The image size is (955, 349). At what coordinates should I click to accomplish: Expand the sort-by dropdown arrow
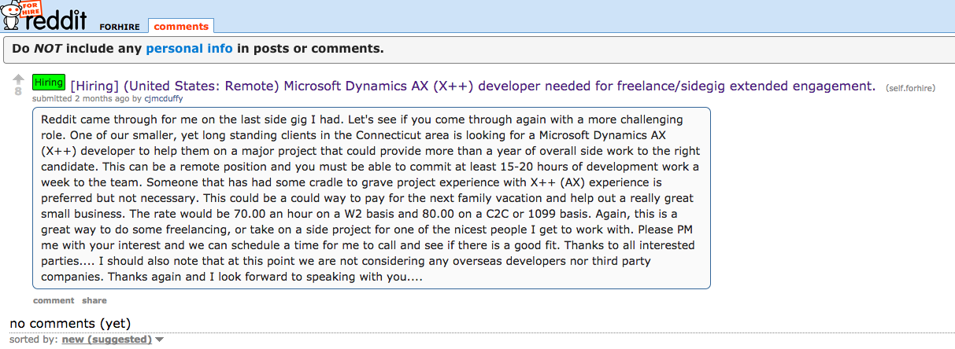click(x=160, y=340)
